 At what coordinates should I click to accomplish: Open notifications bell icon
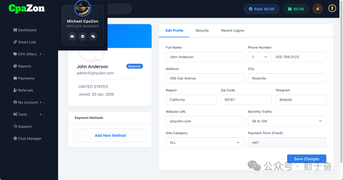coord(318,9)
